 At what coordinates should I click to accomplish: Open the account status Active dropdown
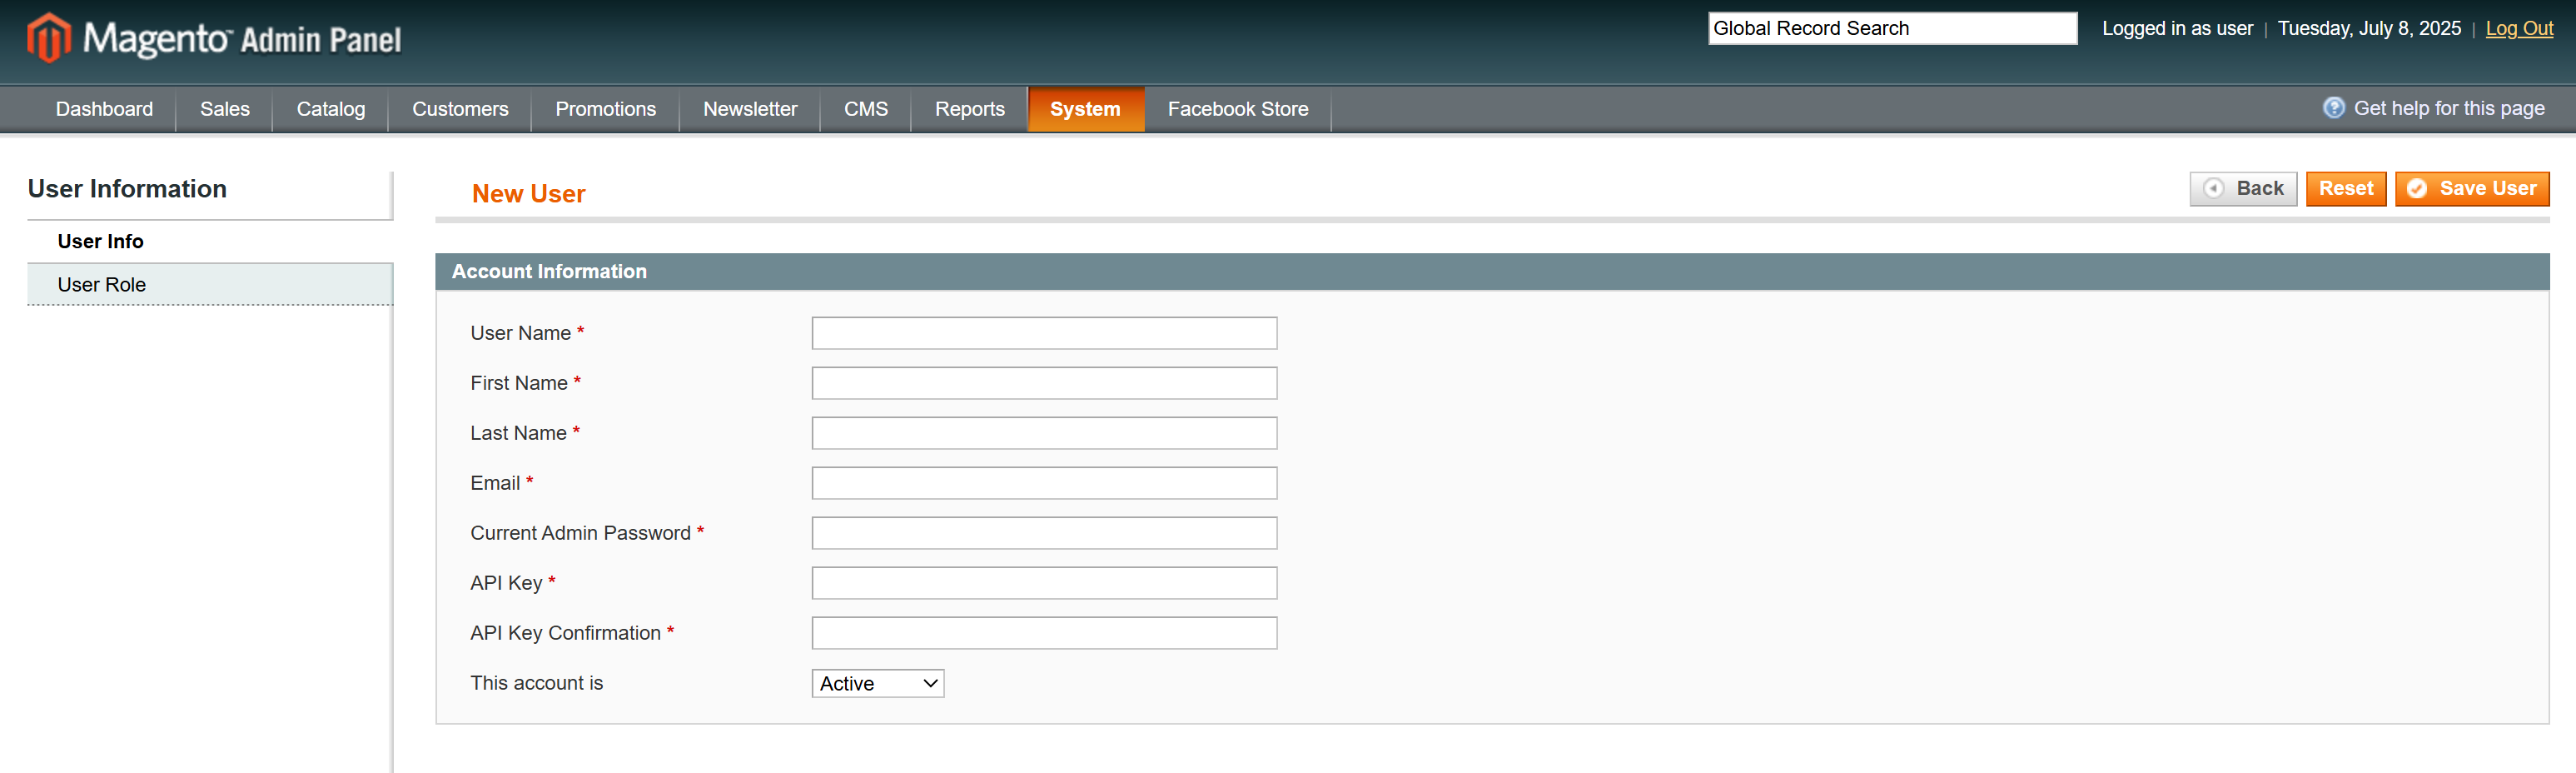878,683
